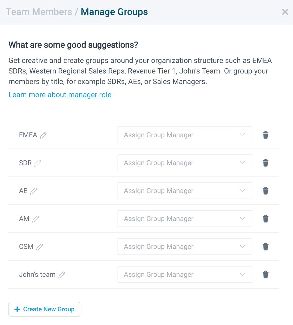Viewport: 293px width, 325px height.
Task: Delete John's team group
Action: pyautogui.click(x=266, y=275)
